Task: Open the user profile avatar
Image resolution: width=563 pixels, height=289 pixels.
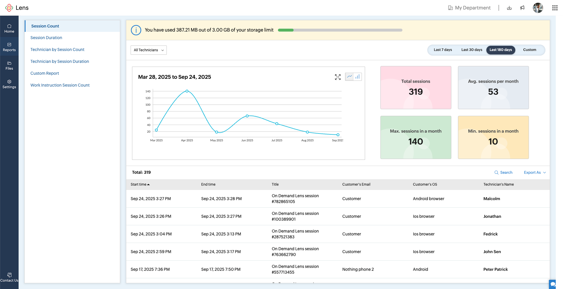Action: [538, 8]
